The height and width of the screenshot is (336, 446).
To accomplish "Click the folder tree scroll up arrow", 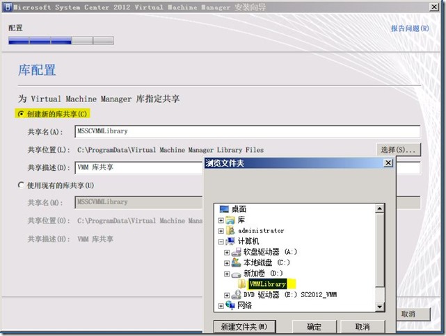I will click(379, 209).
